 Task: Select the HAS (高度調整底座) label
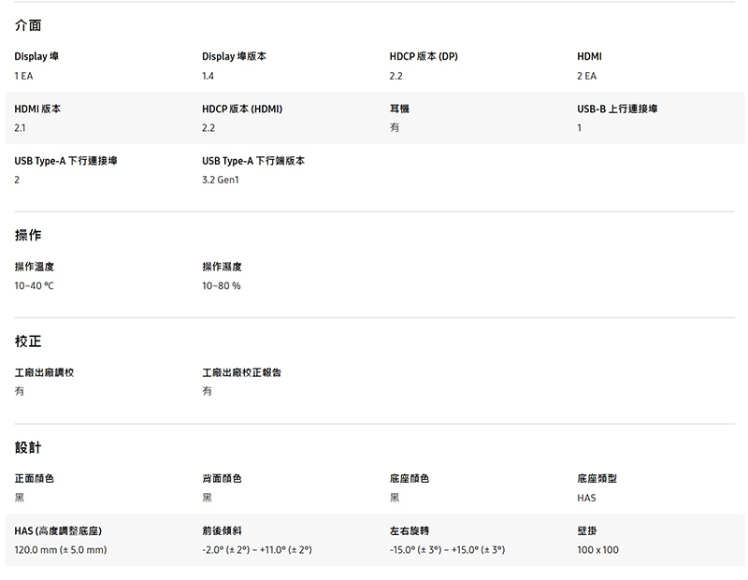58,531
